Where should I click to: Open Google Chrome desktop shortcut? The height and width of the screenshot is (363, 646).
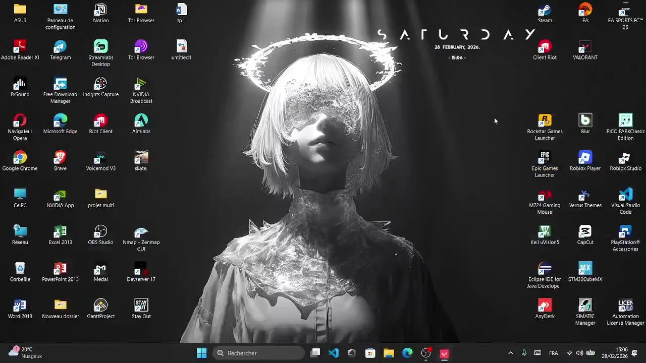20,161
